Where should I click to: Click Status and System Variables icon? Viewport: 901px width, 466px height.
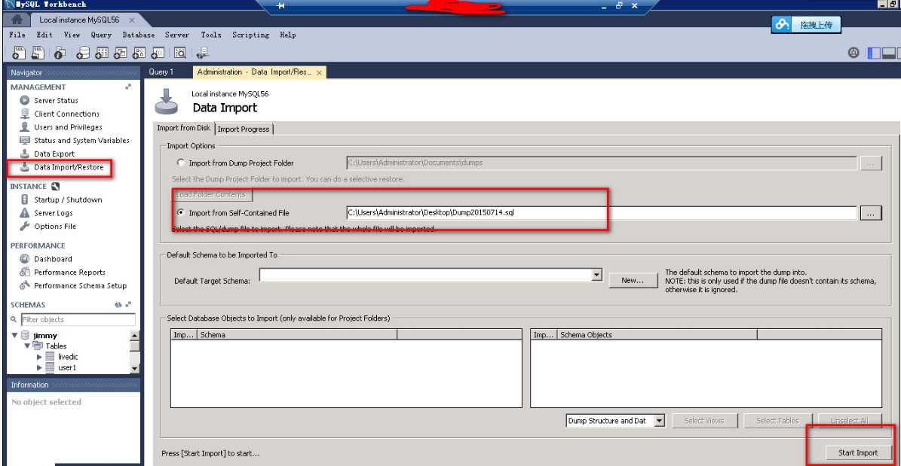click(x=24, y=140)
